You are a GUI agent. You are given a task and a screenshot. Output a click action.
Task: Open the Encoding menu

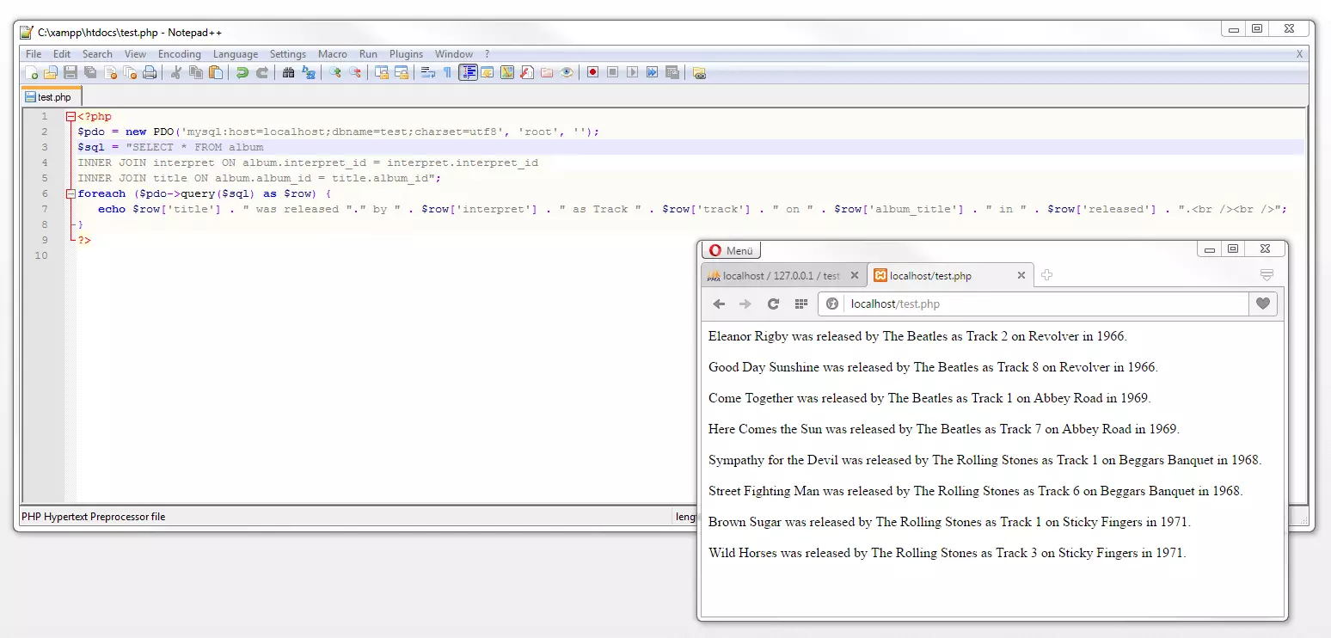[179, 54]
